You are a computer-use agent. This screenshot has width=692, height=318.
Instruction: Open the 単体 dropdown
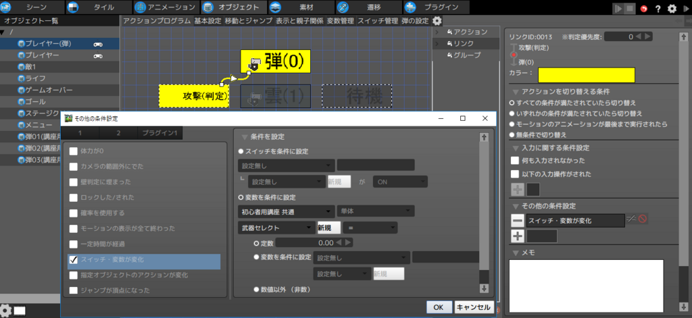click(x=376, y=211)
